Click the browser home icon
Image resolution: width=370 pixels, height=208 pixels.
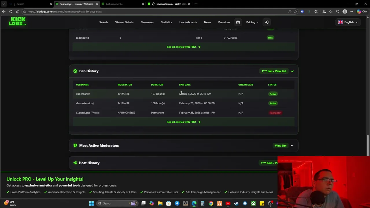pyautogui.click(x=18, y=12)
